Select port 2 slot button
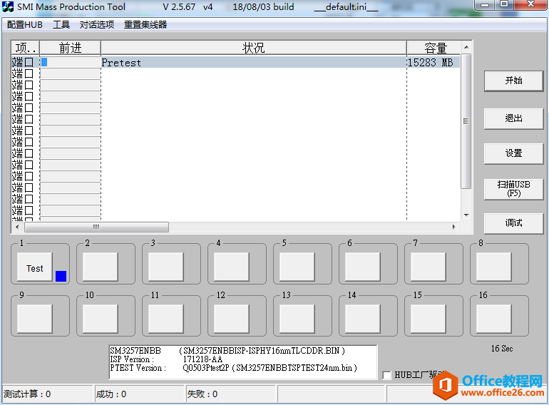Screen dimensions: 549x405 [101, 267]
